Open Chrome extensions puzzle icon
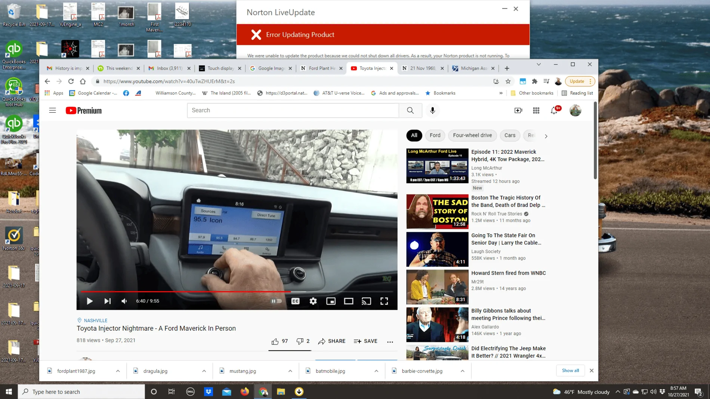This screenshot has height=399, width=710. coord(535,81)
